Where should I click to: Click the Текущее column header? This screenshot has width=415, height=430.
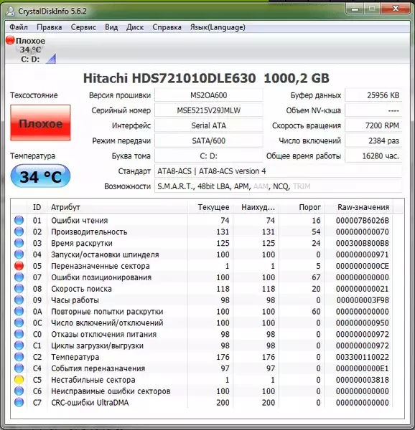[x=210, y=207]
